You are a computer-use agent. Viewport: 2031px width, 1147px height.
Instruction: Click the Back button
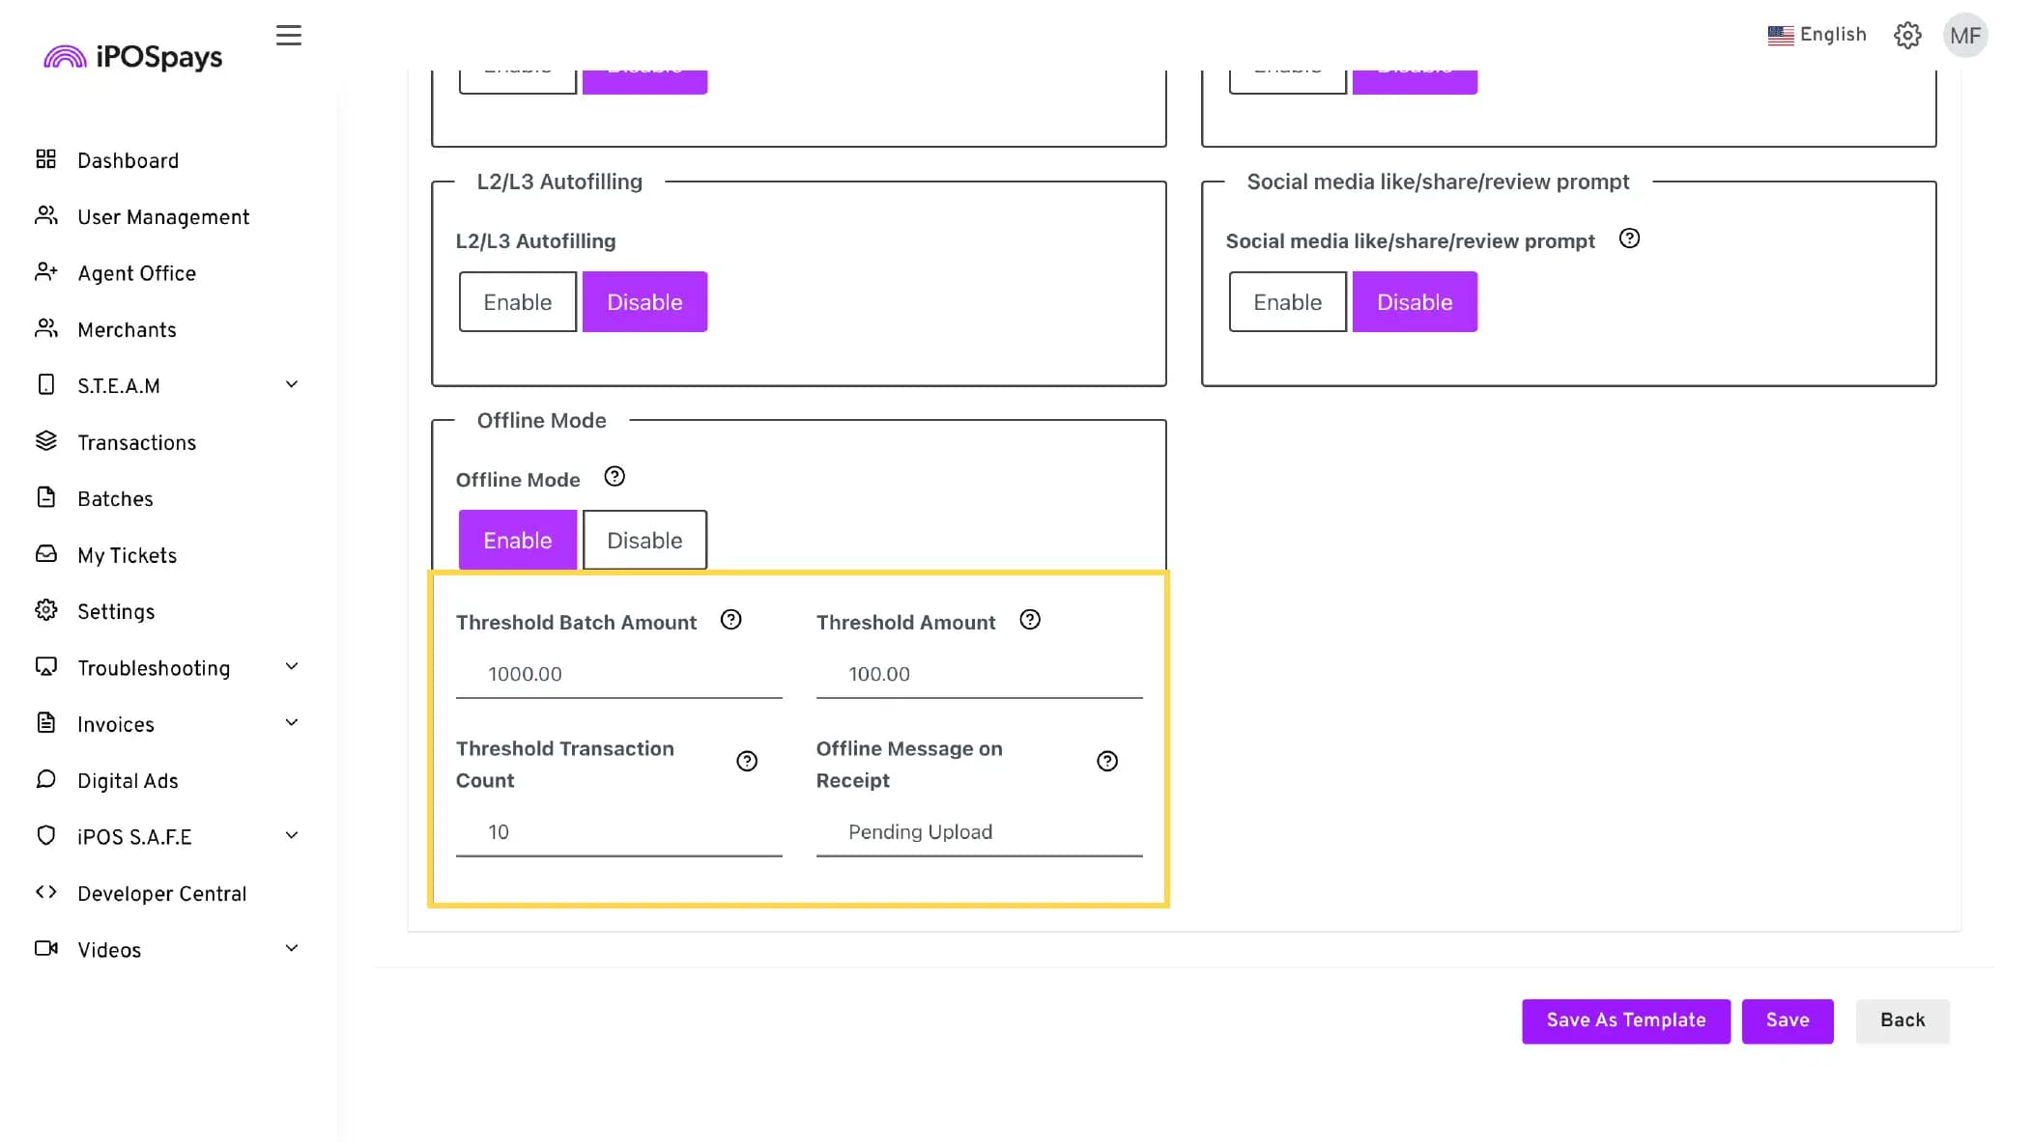[x=1902, y=1021]
